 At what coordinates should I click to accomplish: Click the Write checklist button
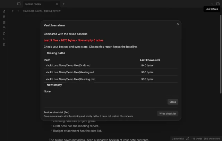point(168,114)
